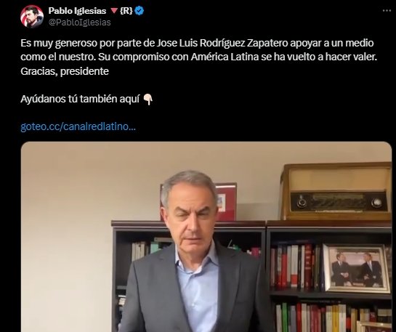Click the framed photo in the video

[x=357, y=268]
